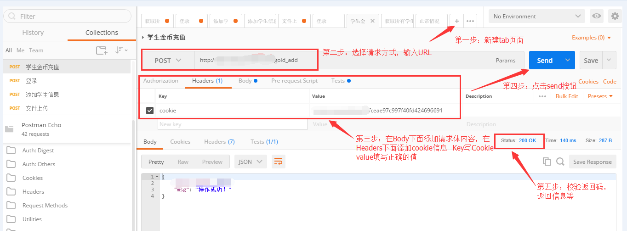This screenshot has height=240, width=627.
Task: Expand the No Environment dropdown
Action: [x=536, y=16]
